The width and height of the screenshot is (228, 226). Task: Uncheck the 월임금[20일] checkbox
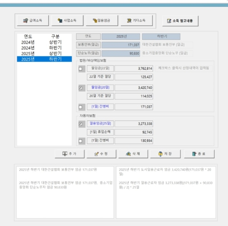(81, 88)
